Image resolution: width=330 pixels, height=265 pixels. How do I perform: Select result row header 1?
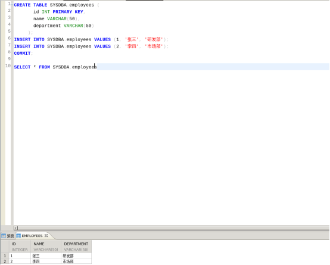[5, 256]
